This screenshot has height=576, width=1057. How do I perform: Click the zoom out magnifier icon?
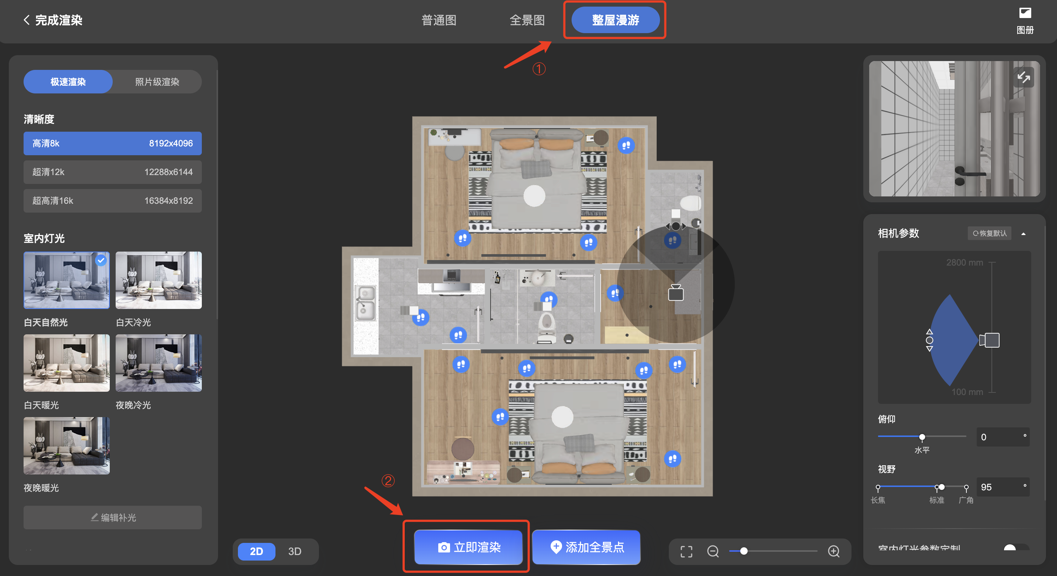(x=713, y=551)
